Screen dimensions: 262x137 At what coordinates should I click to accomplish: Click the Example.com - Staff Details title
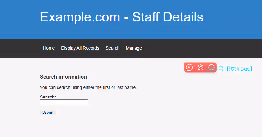coord(121,17)
